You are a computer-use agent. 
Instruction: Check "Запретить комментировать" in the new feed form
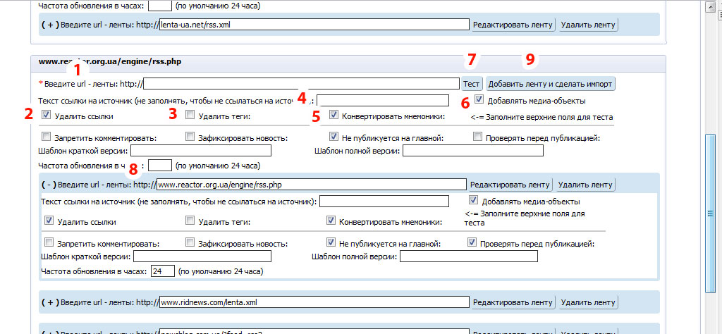pos(47,137)
